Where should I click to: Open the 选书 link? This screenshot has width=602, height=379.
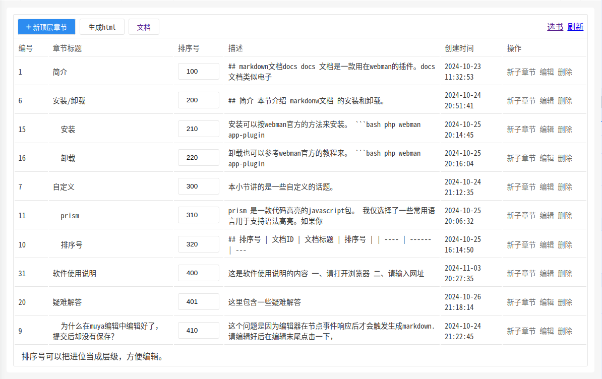[555, 27]
